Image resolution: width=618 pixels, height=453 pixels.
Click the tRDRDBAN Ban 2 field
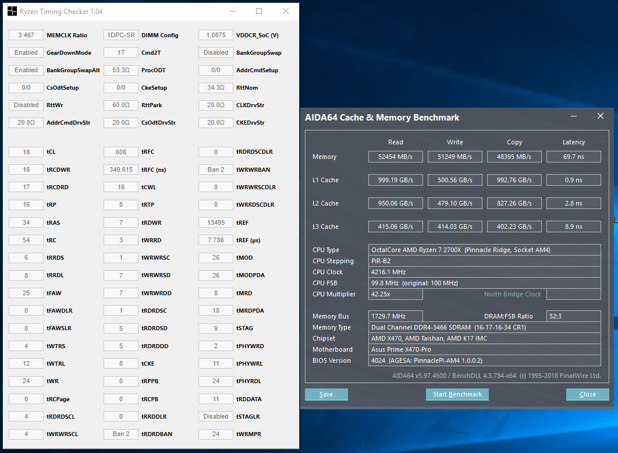click(x=121, y=434)
